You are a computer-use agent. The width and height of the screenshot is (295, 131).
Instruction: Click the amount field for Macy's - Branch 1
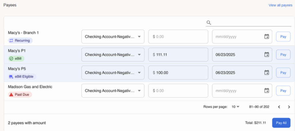pyautogui.click(x=178, y=37)
